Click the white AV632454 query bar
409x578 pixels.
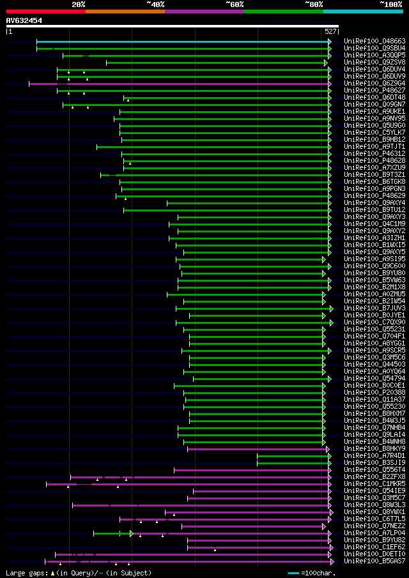[173, 26]
